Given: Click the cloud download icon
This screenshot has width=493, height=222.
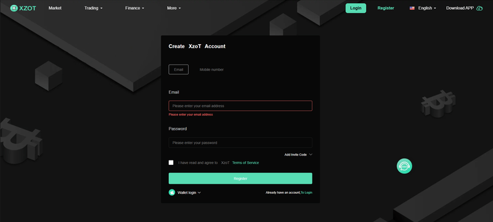Looking at the screenshot, I should (479, 8).
